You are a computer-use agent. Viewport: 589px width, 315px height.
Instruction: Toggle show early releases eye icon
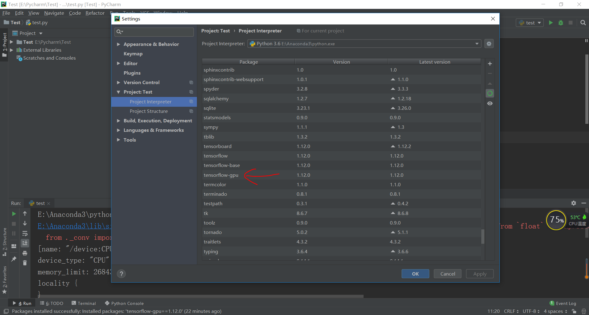(490, 103)
